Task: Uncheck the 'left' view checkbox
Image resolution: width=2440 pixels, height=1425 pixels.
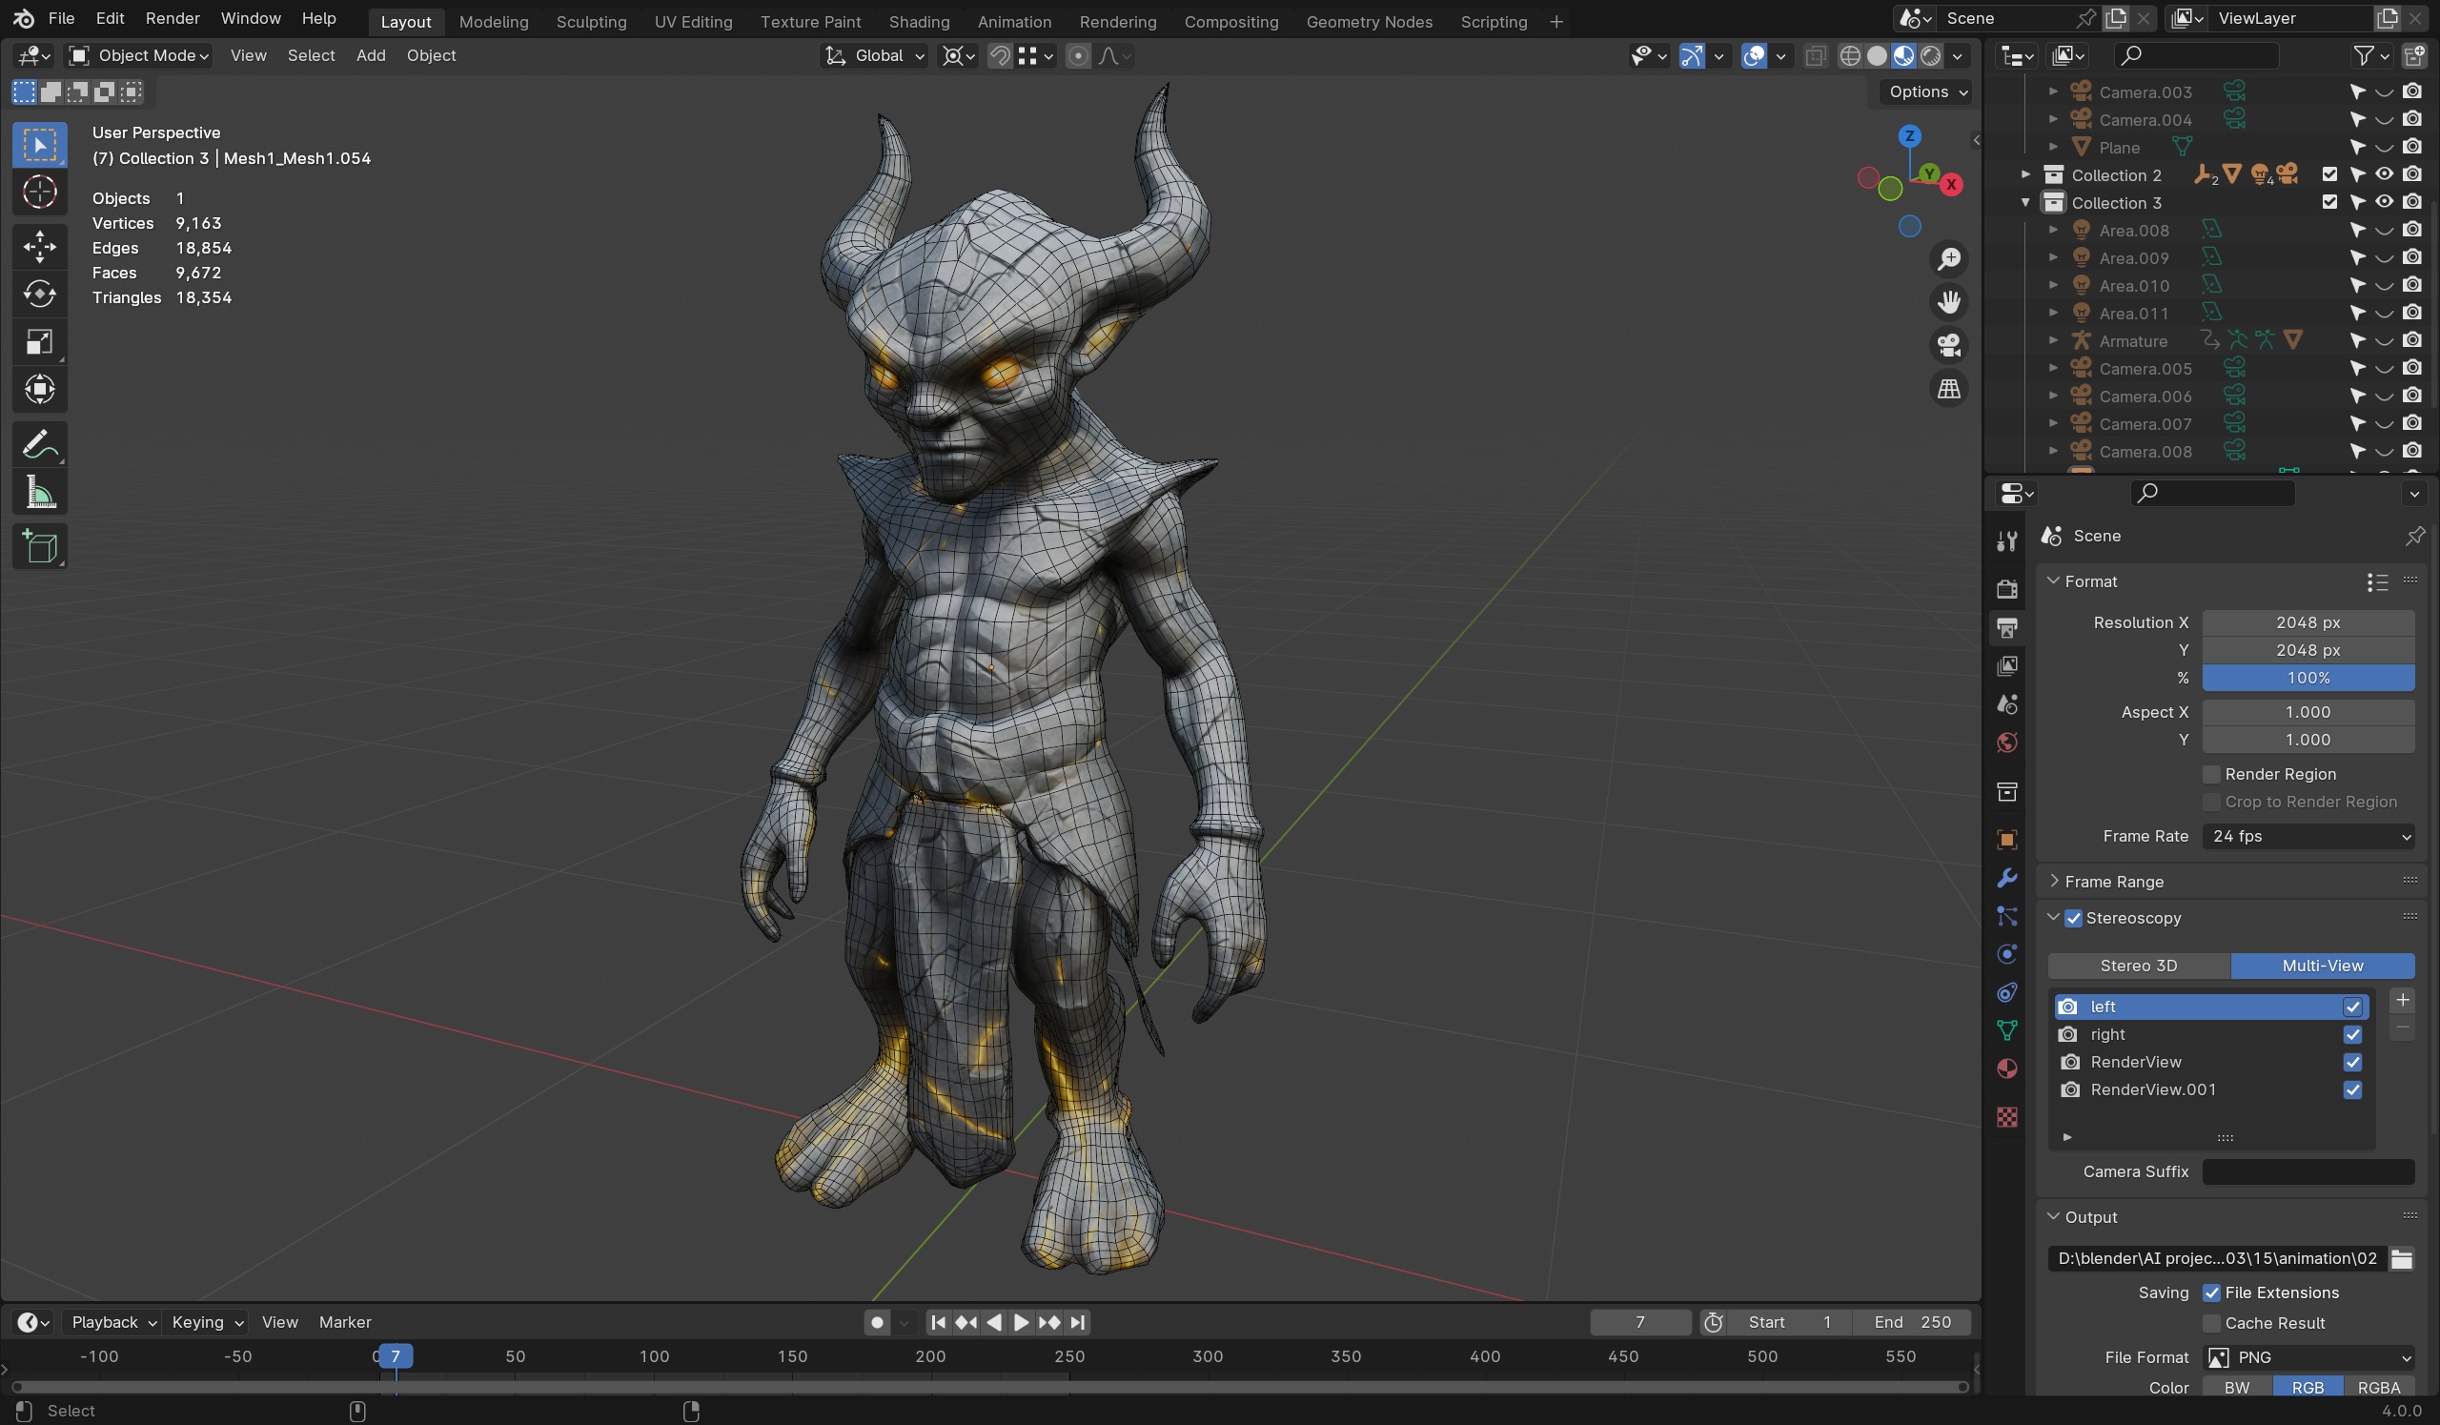Action: pyautogui.click(x=2352, y=1008)
